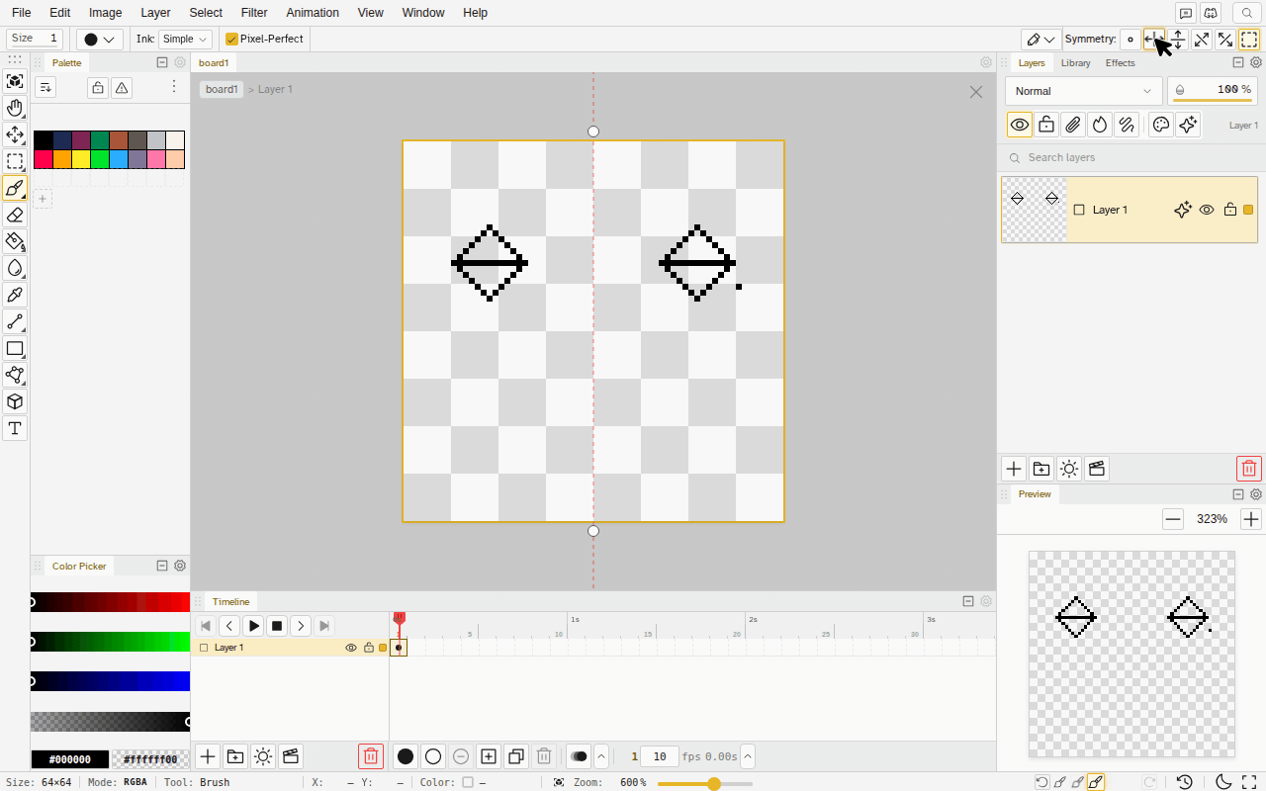Open the Ink Simple dropdown

click(185, 39)
